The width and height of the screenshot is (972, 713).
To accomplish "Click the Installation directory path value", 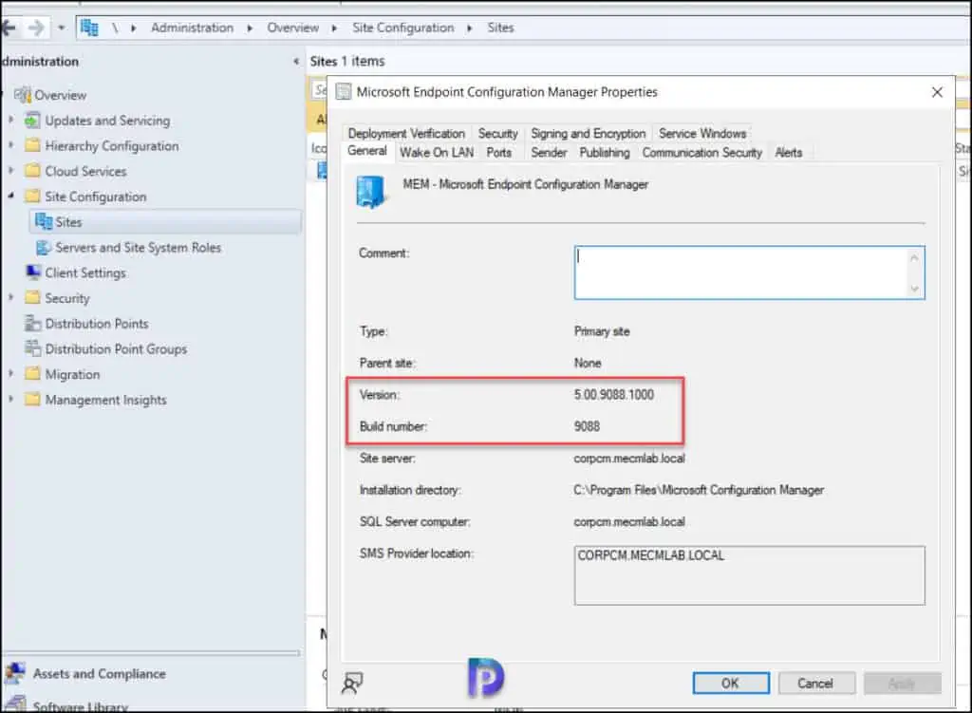I will (699, 490).
